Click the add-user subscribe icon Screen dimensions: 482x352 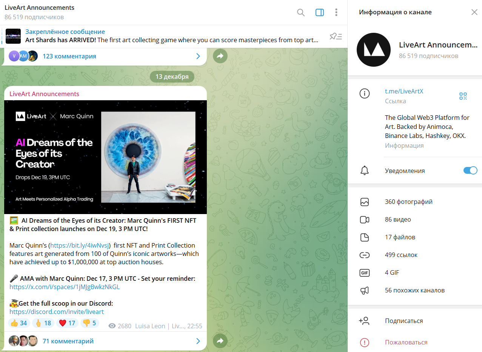[x=364, y=321]
